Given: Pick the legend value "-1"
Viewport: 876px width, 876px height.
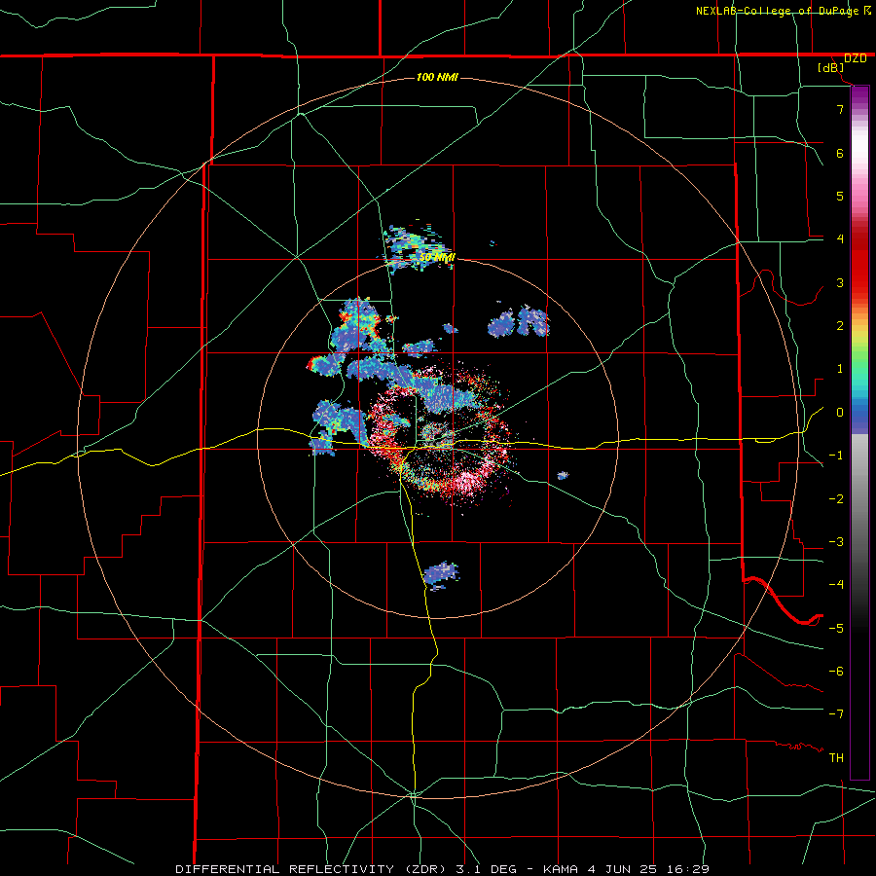Looking at the screenshot, I should [x=836, y=456].
